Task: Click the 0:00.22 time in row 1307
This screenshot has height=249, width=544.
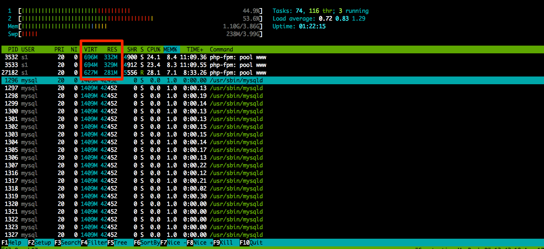Action: click(195, 165)
